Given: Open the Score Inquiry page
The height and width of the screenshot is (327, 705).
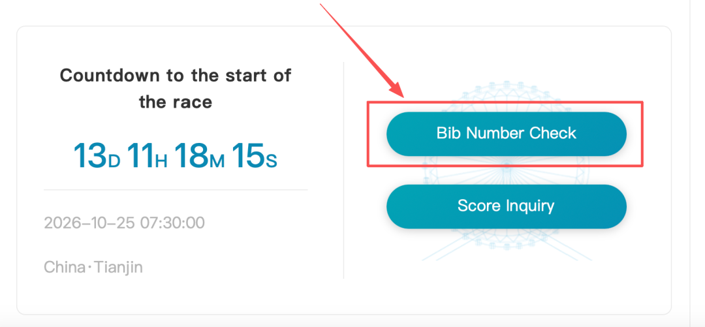Looking at the screenshot, I should pos(507,206).
